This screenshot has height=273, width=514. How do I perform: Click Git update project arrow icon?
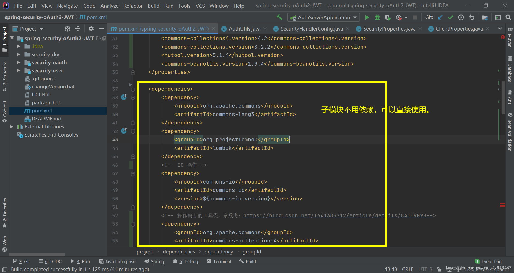(x=440, y=17)
